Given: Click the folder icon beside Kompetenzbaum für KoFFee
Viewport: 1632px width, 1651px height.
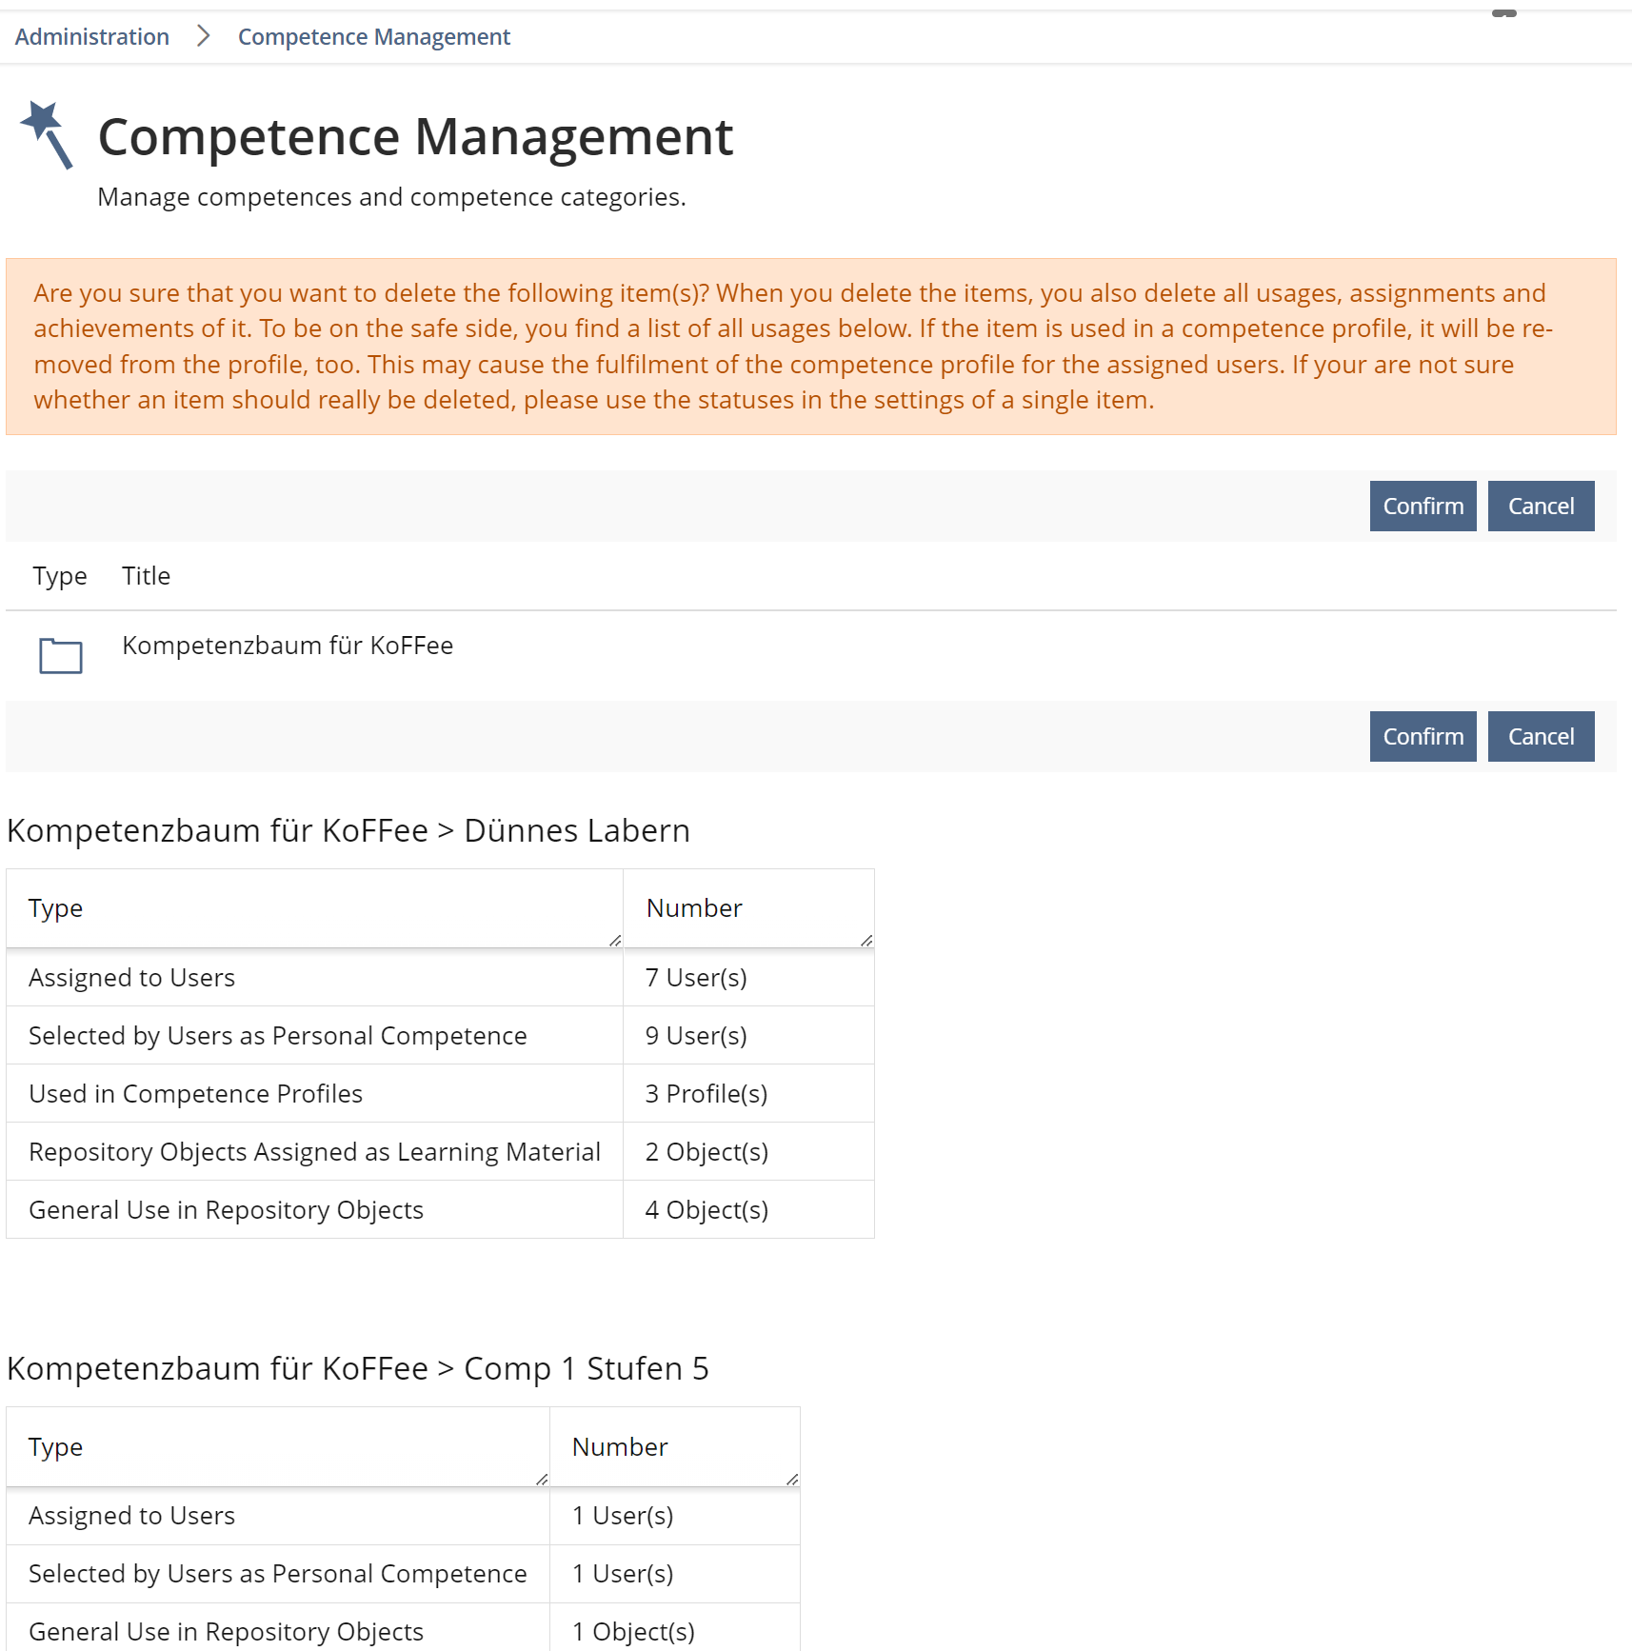Looking at the screenshot, I should tap(61, 655).
